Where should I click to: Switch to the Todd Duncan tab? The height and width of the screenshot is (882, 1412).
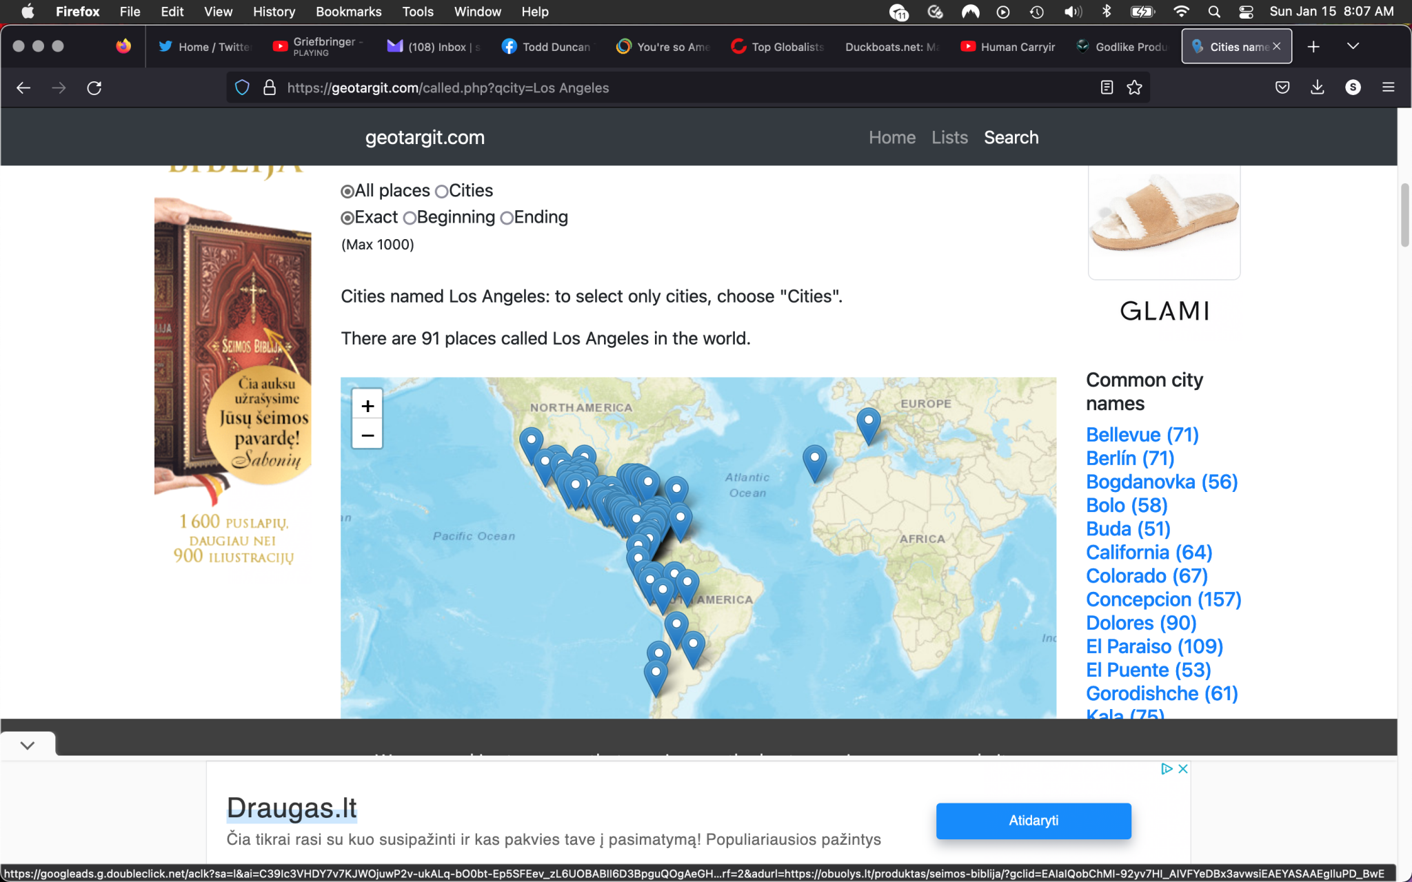(x=548, y=46)
